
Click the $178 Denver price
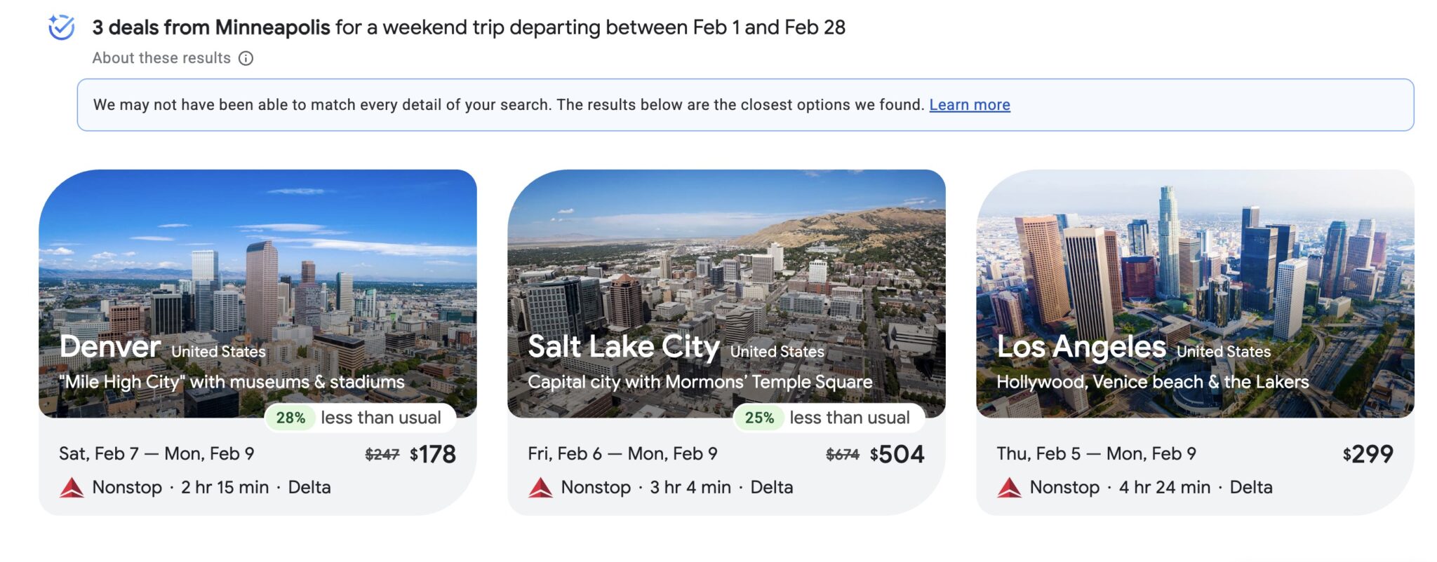click(433, 453)
